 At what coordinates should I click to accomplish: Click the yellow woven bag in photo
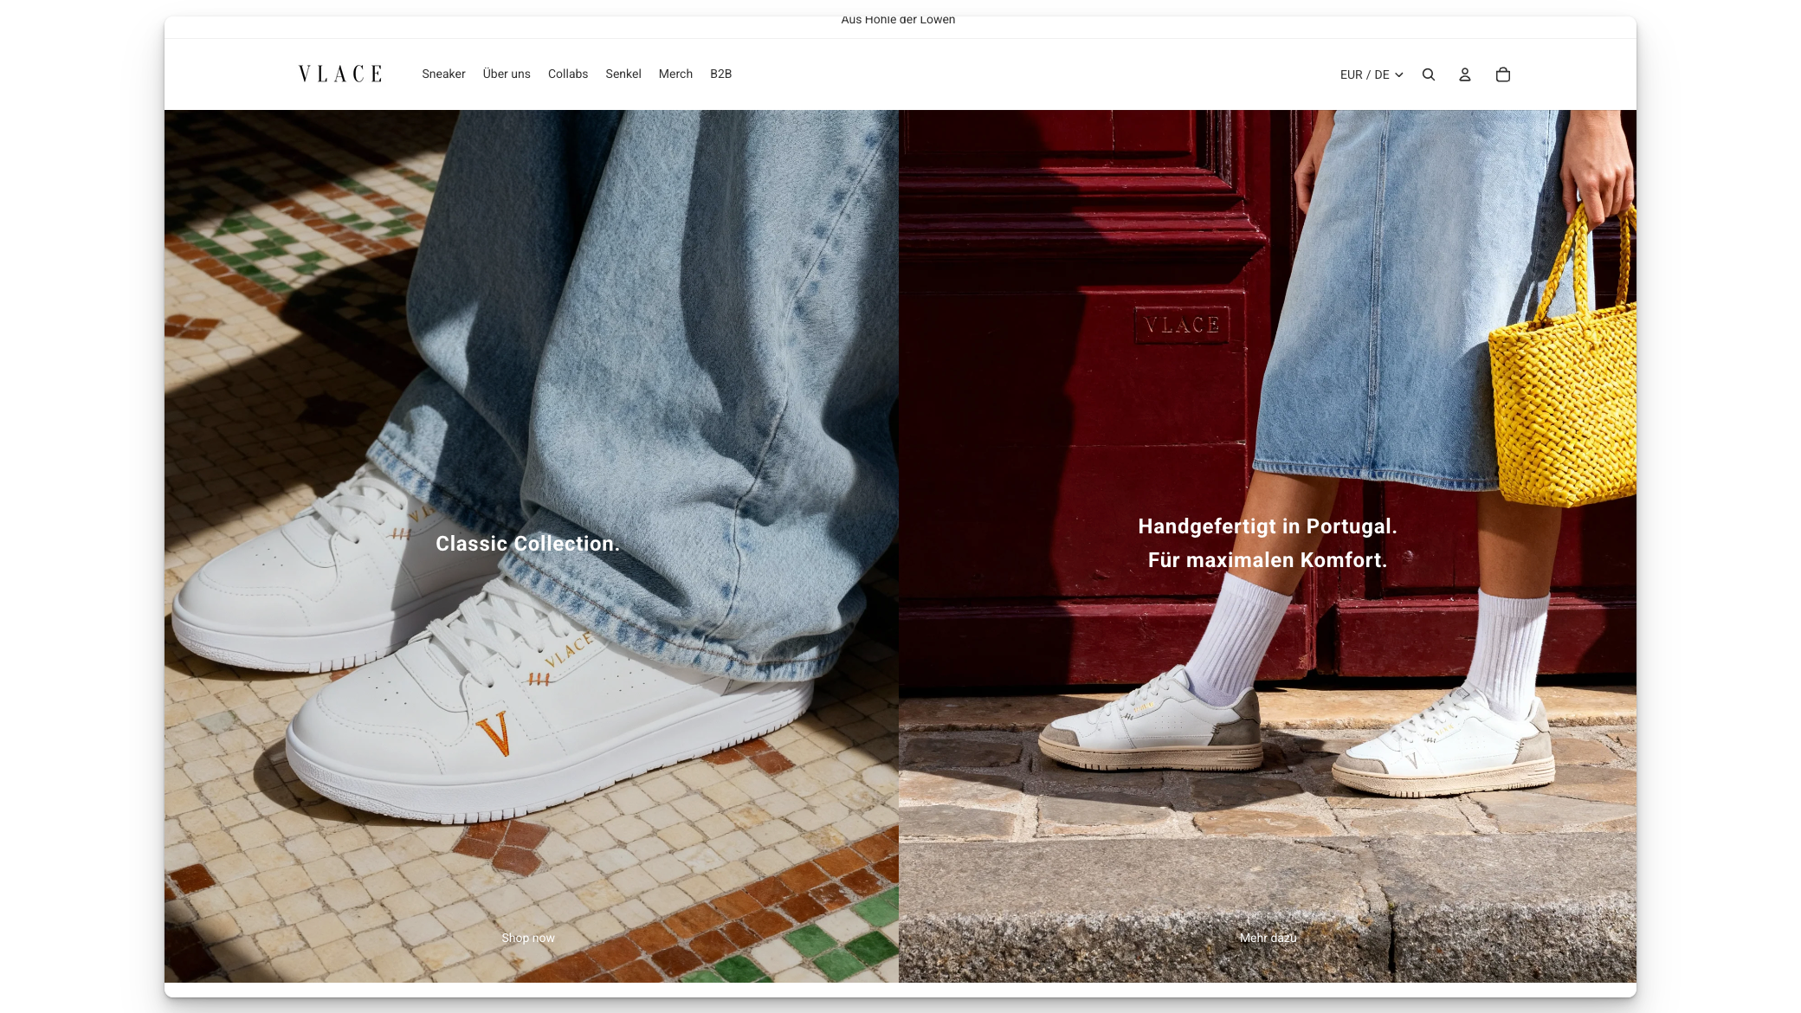tap(1563, 398)
